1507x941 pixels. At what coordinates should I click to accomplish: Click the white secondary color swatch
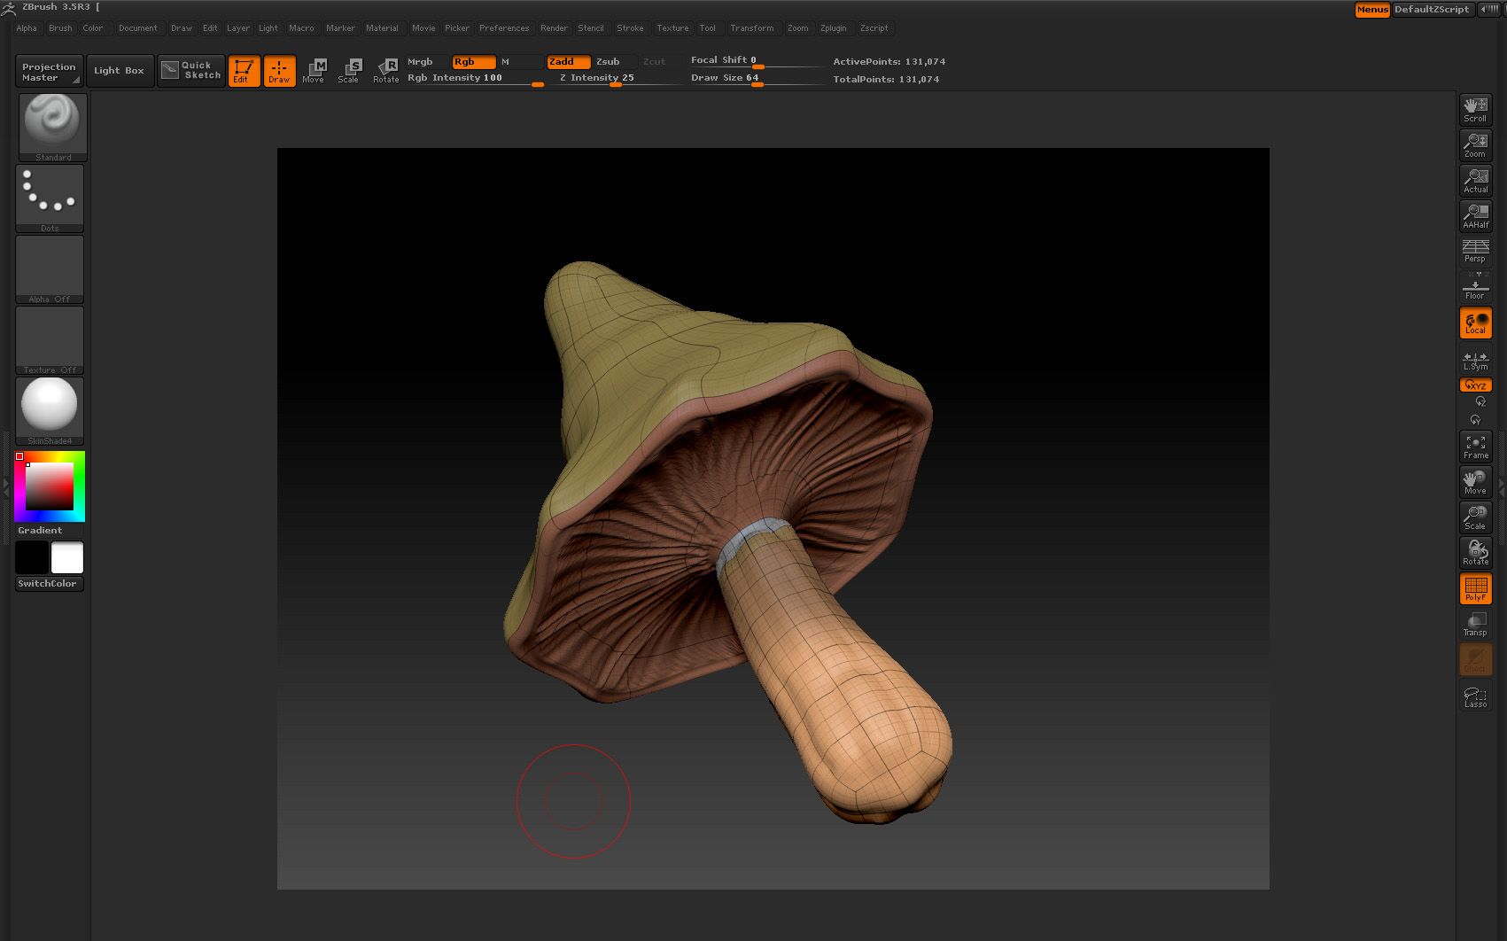tap(67, 558)
